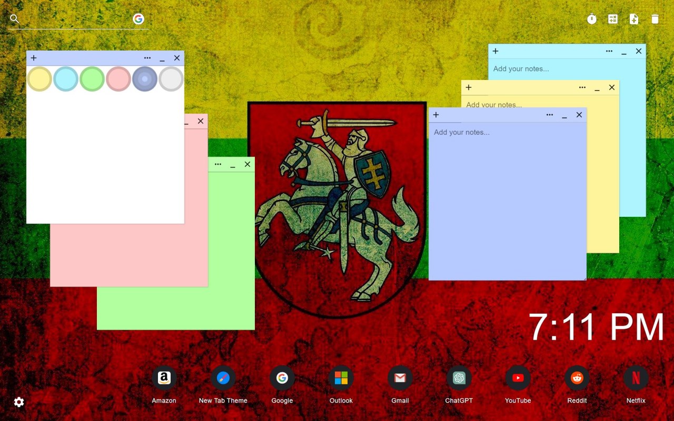
Task: Click the plus on the cyan note
Action: (x=495, y=51)
